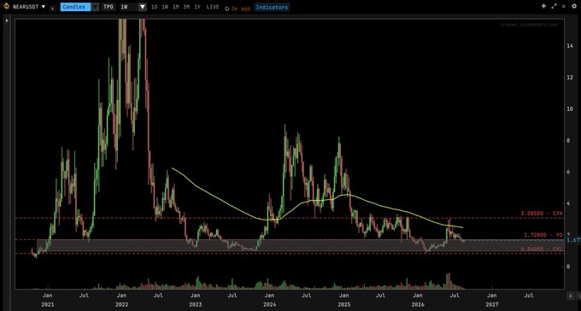Open the Indicators panel
The width and height of the screenshot is (581, 311).
coord(272,7)
